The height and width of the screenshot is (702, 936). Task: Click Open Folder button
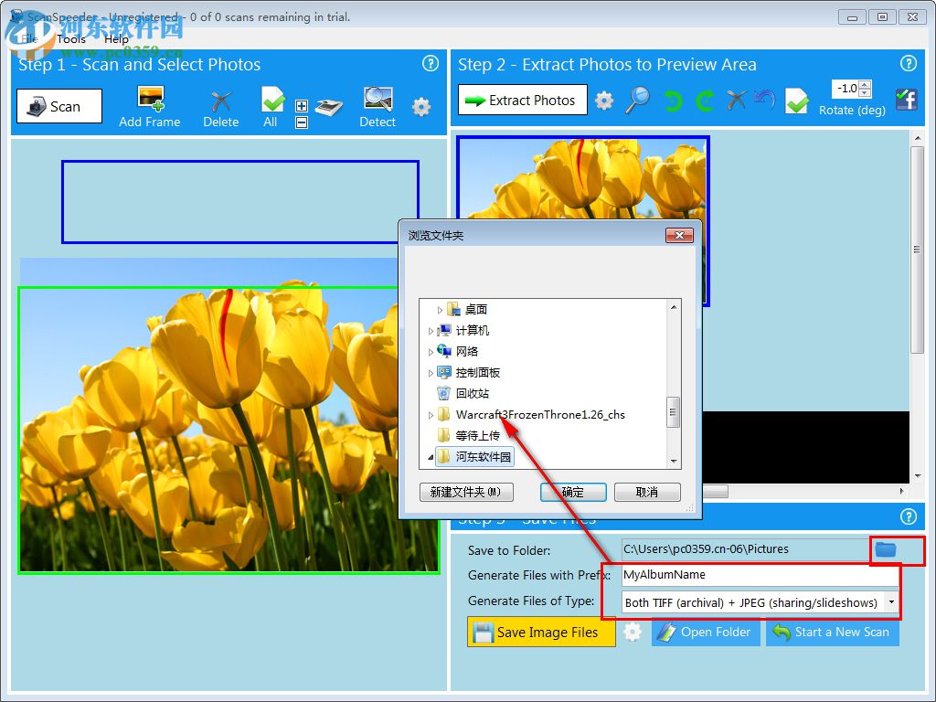click(x=705, y=633)
